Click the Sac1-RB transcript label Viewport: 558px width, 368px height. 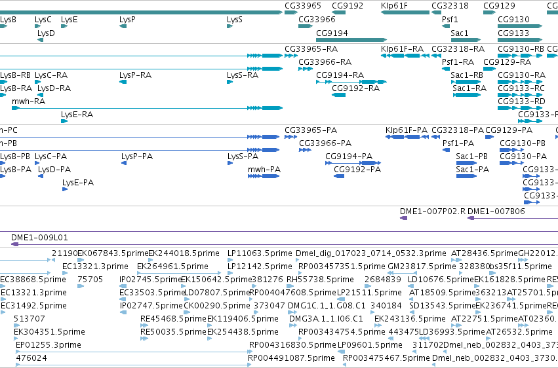click(467, 75)
